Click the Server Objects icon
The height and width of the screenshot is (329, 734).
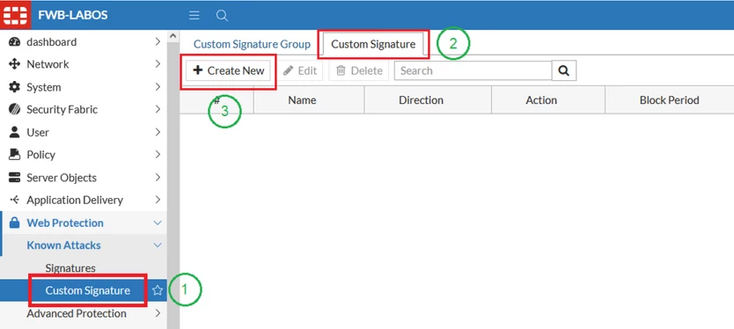14,178
